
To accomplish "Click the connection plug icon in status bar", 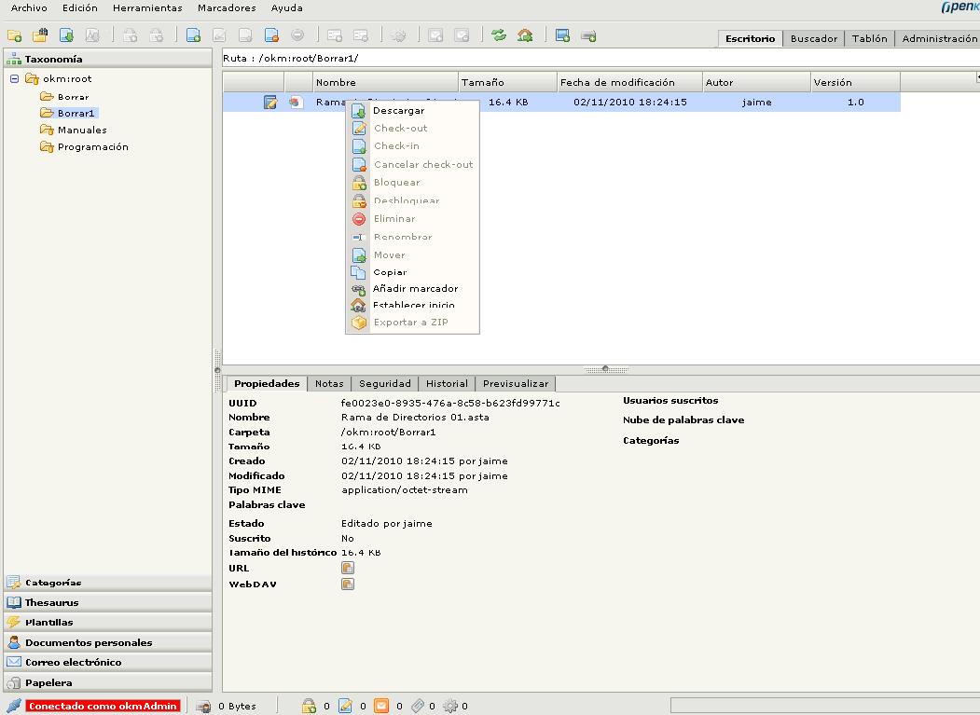I will pos(14,706).
